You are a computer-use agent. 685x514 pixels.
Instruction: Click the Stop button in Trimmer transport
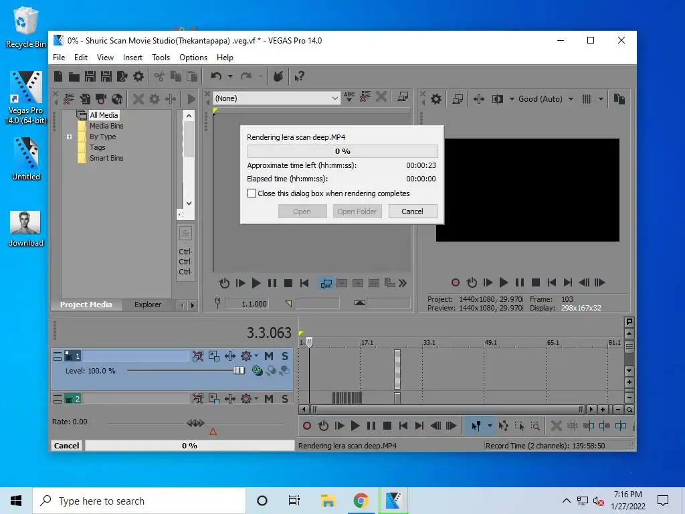[x=288, y=283]
